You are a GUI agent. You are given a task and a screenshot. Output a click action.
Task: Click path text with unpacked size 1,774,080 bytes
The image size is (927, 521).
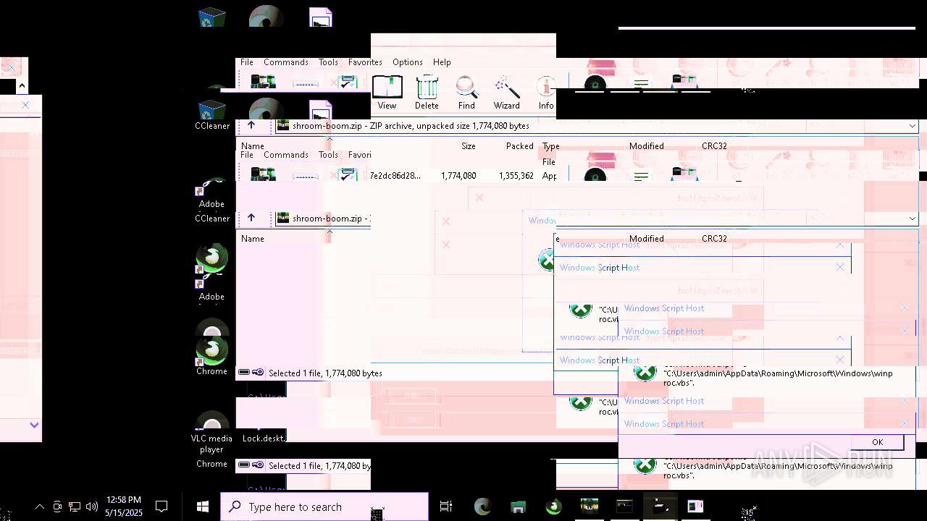point(411,126)
